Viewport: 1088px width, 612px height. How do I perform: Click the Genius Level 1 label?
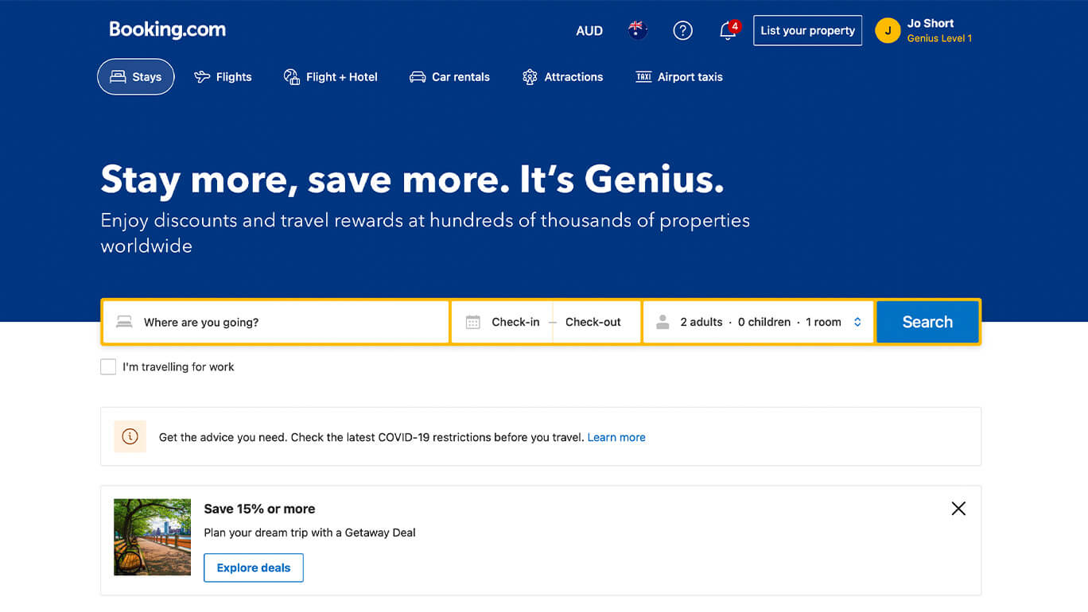tap(939, 38)
